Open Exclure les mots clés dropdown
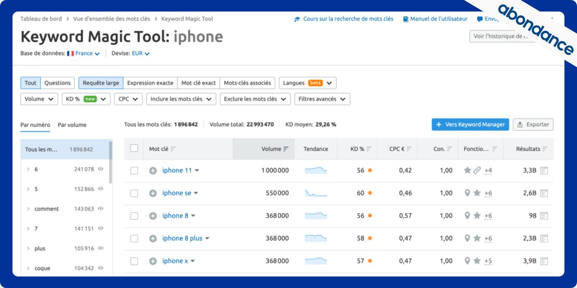Image resolution: width=577 pixels, height=288 pixels. (x=255, y=99)
